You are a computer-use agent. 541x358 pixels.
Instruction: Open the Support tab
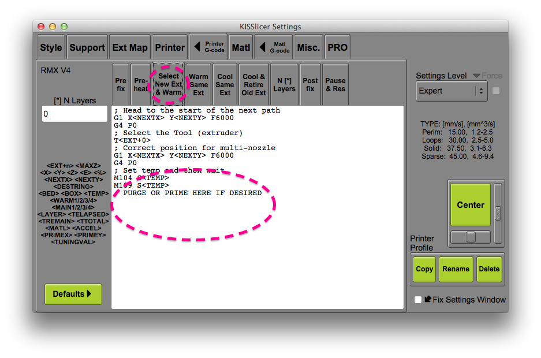[87, 47]
